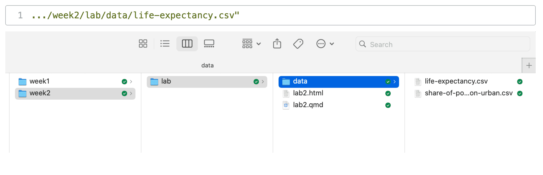
Task: Select life-expectancy.csv file
Action: point(456,81)
